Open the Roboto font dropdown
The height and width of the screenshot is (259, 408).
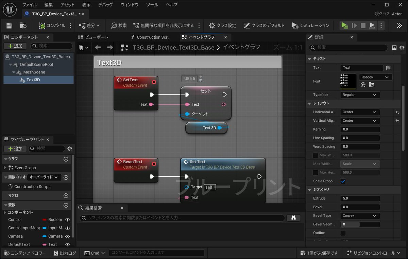(376, 77)
